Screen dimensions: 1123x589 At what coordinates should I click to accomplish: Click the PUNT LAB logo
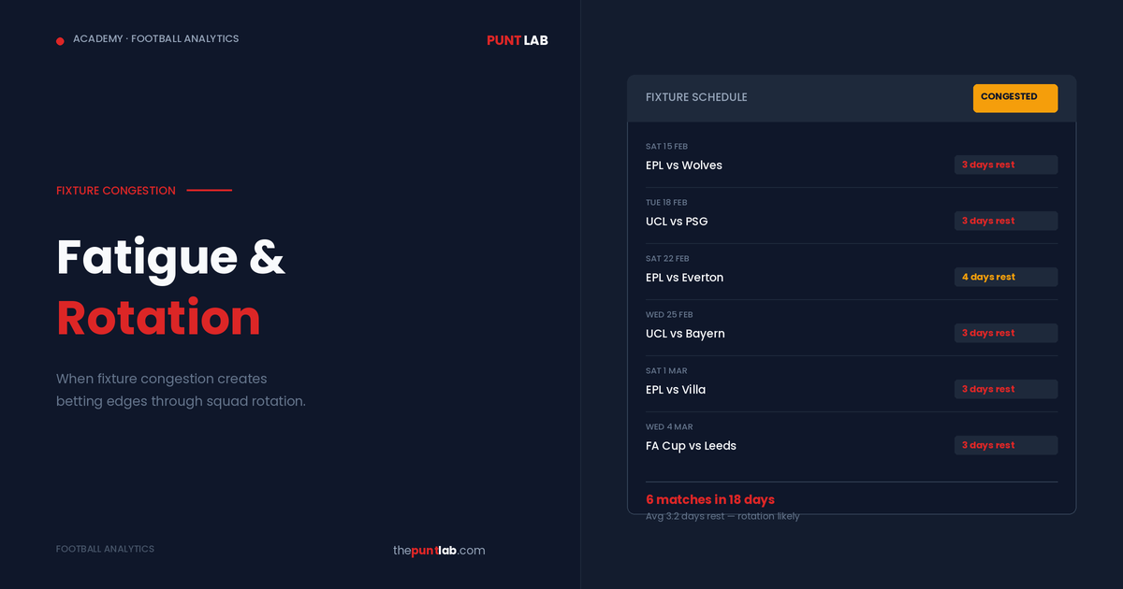pyautogui.click(x=517, y=40)
